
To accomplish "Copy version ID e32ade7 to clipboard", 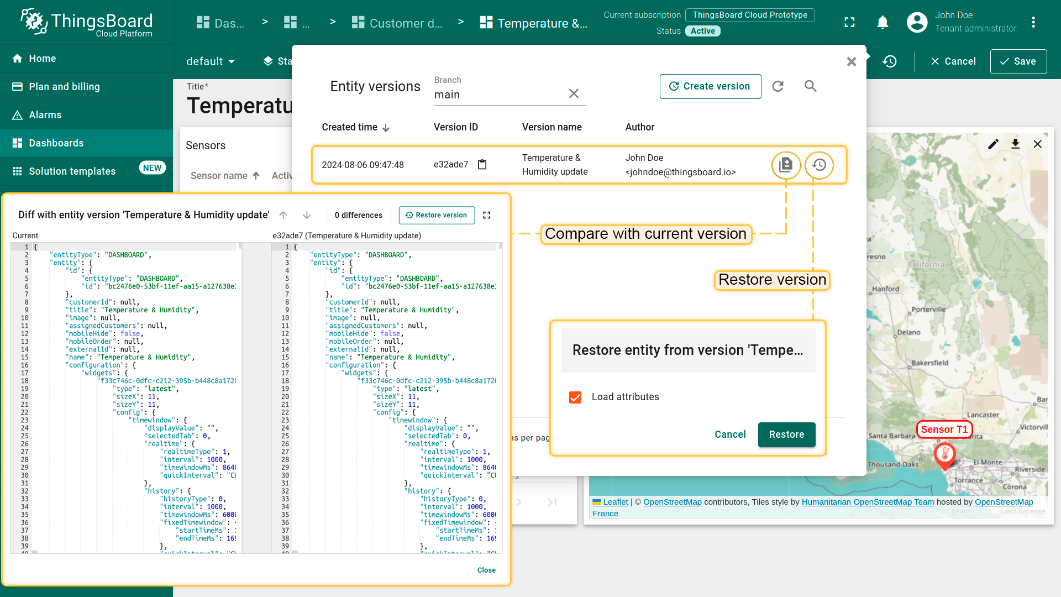I will (482, 165).
